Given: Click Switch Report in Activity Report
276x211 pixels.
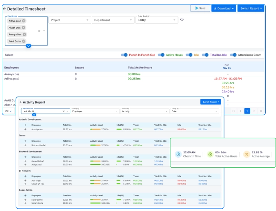Looking at the screenshot, I should pos(211,102).
